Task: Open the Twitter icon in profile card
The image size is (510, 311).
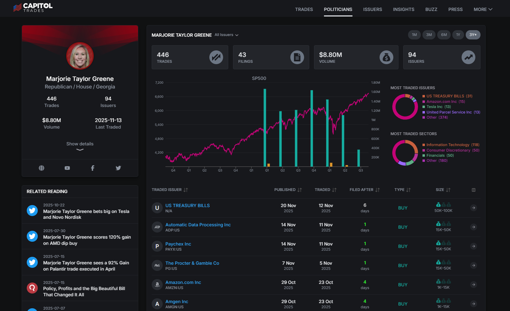Action: click(118, 168)
